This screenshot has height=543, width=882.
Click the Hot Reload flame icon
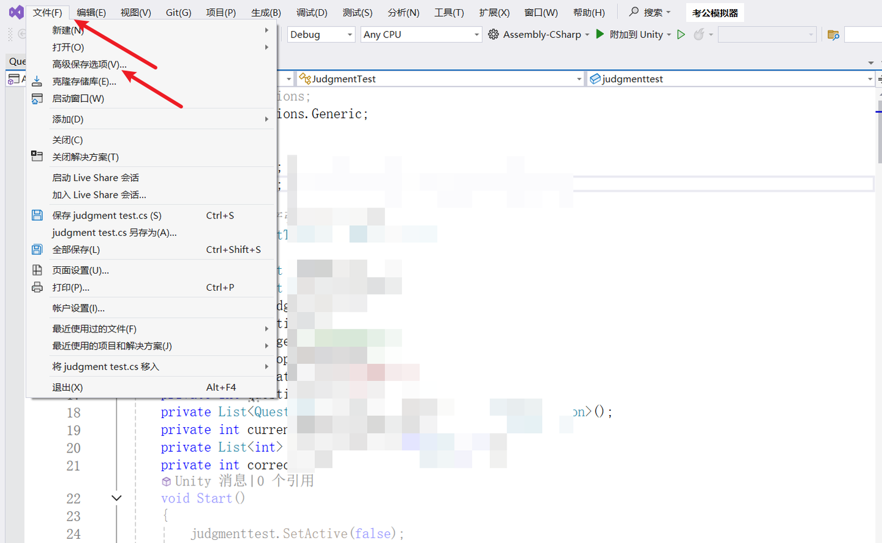click(x=698, y=35)
